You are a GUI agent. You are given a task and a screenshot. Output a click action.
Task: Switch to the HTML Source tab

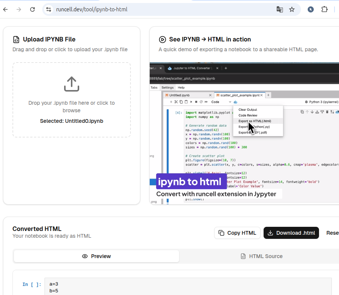coord(261,256)
